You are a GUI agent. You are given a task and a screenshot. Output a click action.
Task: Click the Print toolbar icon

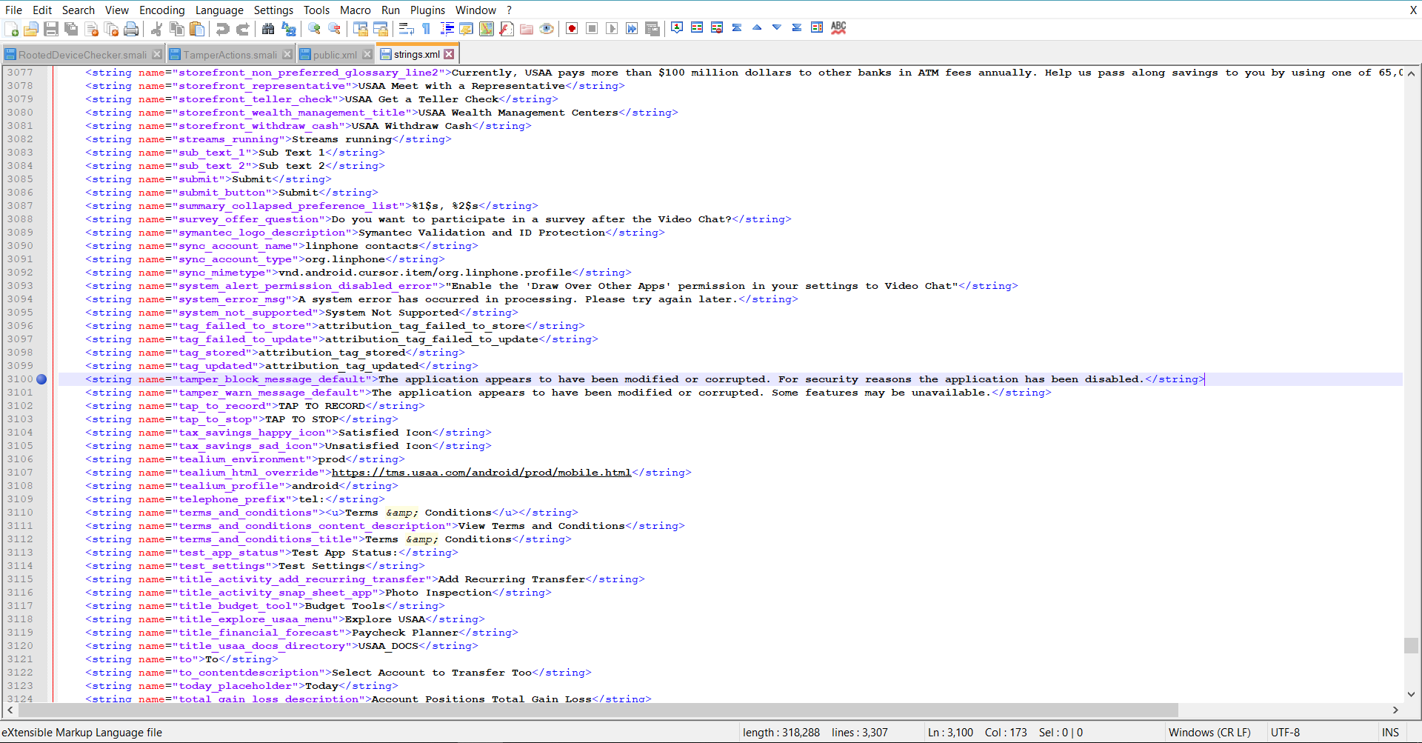131,29
